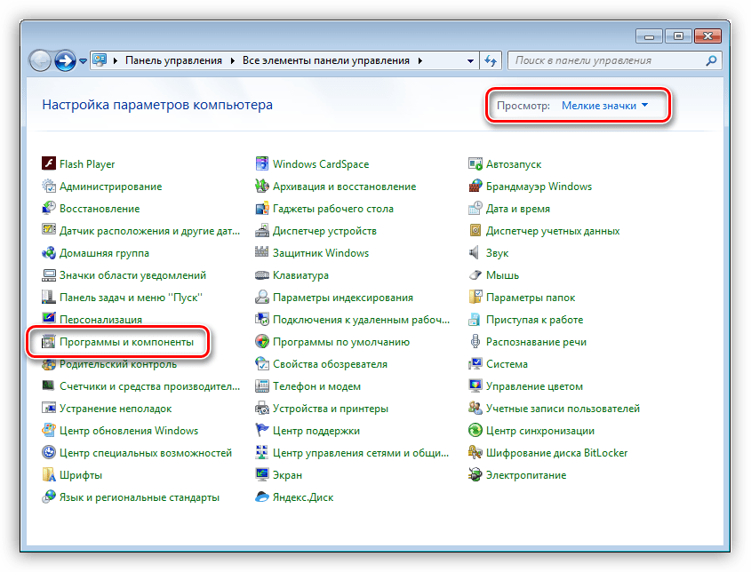This screenshot has width=751, height=572.
Task: Open Параметры папок link
Action: 531,298
